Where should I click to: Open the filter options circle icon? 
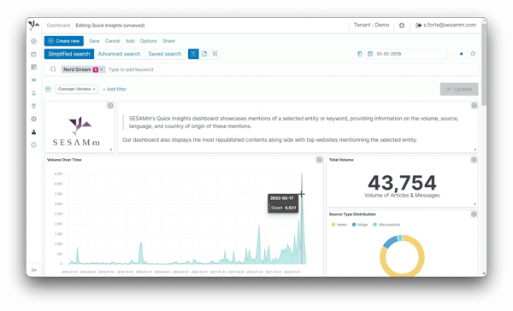48,89
